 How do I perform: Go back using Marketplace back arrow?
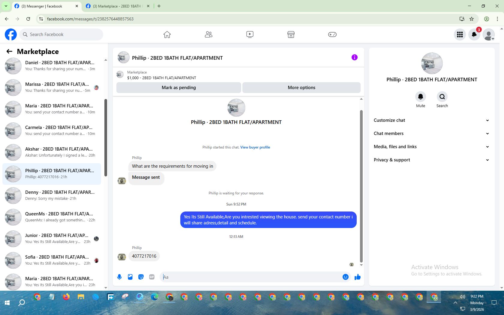pyautogui.click(x=9, y=52)
